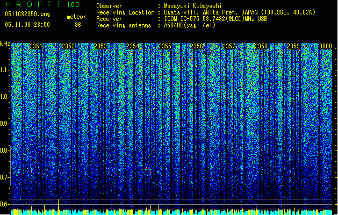
Task: Click the Receiver label
Action: point(109,19)
